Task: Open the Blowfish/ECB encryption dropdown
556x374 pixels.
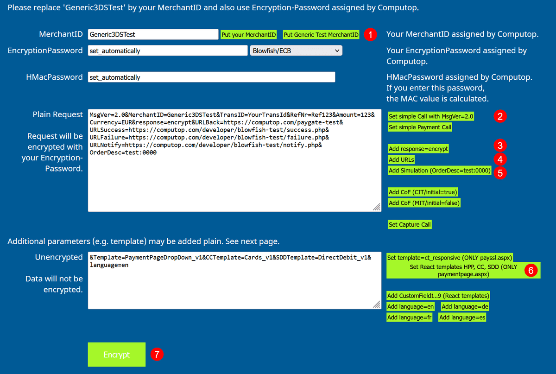Action: pos(296,51)
